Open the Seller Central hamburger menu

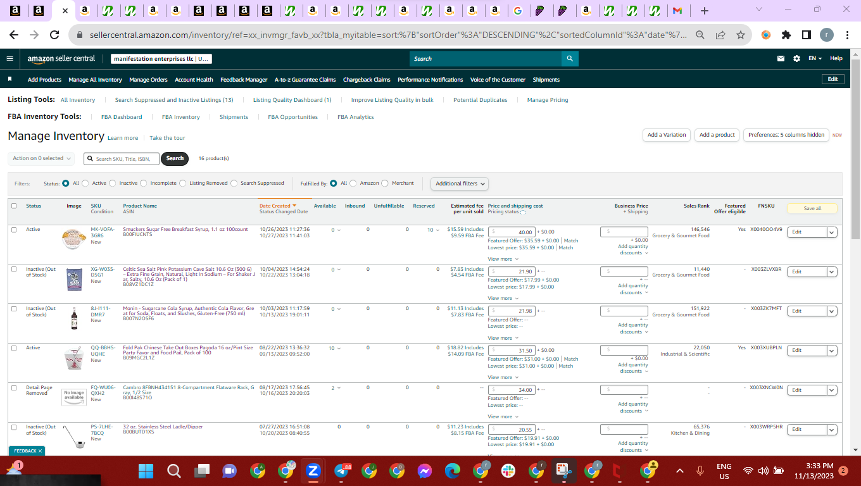point(9,59)
